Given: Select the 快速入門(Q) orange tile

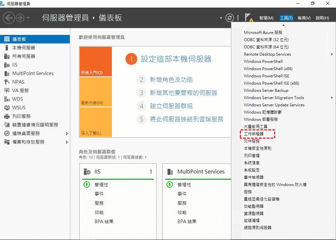Looking at the screenshot, I should [96, 62].
